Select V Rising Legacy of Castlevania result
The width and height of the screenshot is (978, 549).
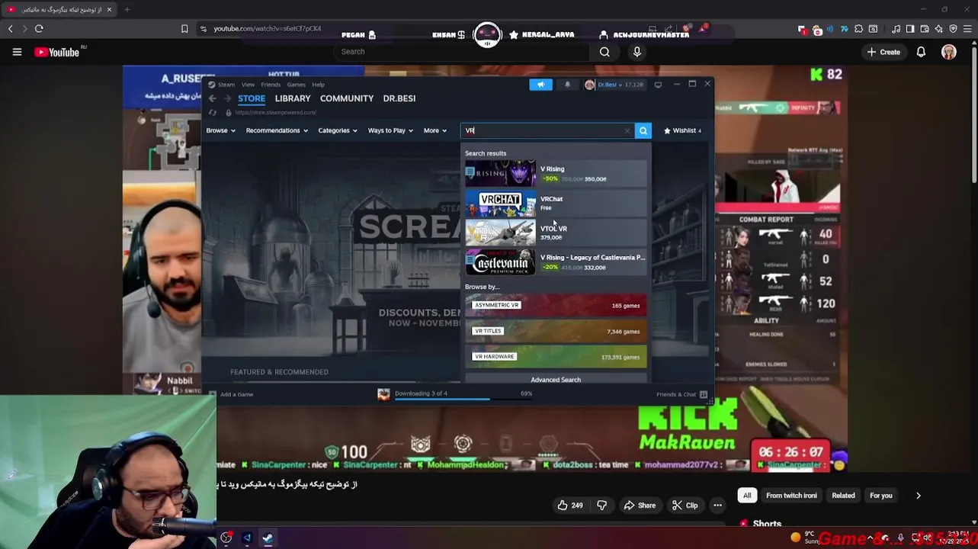(556, 262)
